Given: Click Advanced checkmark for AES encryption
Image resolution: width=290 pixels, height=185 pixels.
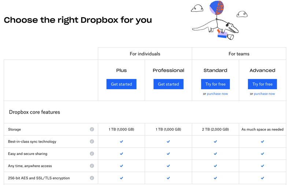Looking at the screenshot, I should point(262,178).
